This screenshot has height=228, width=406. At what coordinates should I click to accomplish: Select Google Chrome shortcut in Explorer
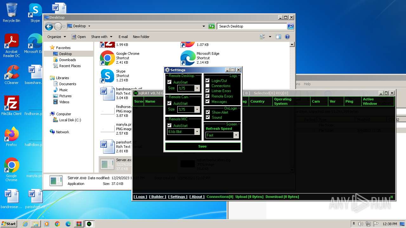click(x=120, y=58)
